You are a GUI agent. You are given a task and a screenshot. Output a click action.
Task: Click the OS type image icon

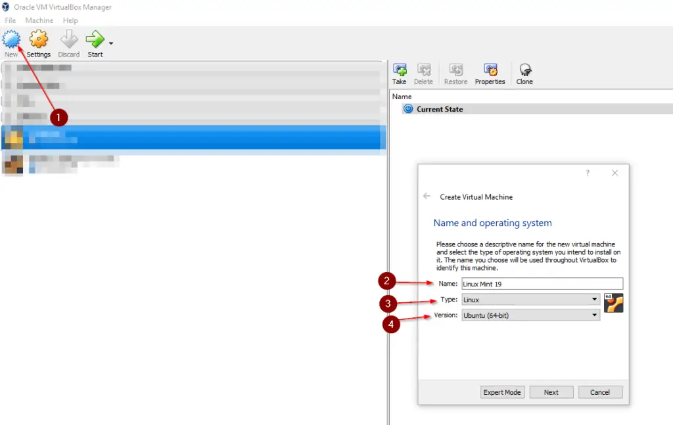pyautogui.click(x=613, y=303)
